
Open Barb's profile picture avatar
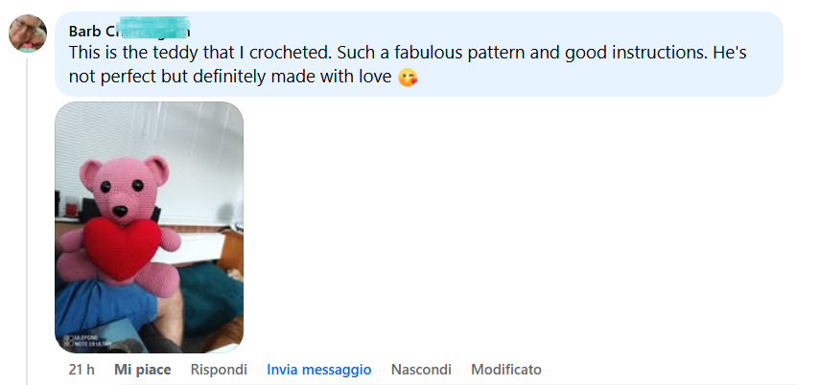(28, 34)
